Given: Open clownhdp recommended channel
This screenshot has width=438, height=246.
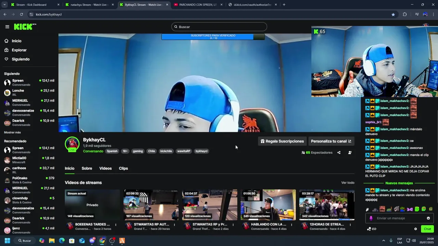Looking at the screenshot, I should pos(29,200).
